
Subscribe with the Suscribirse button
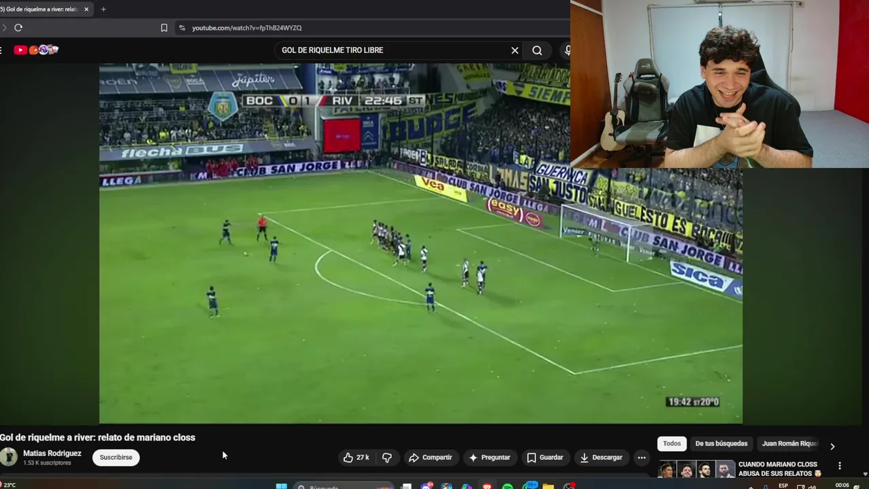pos(116,458)
